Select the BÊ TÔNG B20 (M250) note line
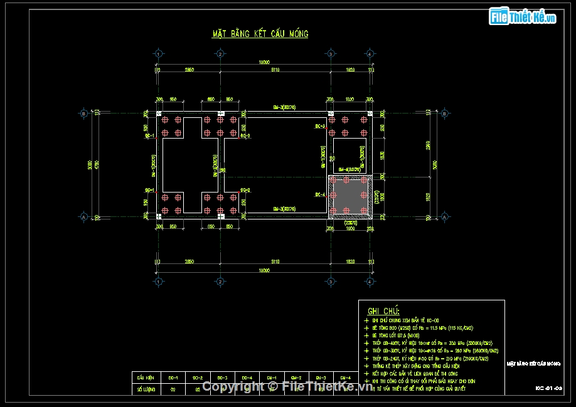 pos(422,328)
